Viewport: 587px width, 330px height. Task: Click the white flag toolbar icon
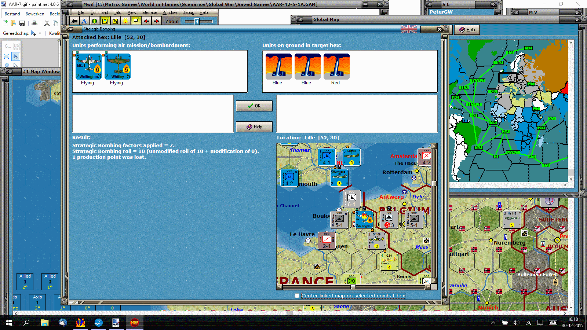point(136,21)
